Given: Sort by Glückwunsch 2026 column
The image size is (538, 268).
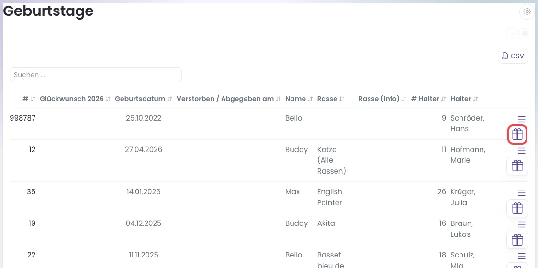Looking at the screenshot, I should pos(75,99).
